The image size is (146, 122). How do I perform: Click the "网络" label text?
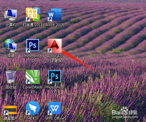[x=11, y=56]
